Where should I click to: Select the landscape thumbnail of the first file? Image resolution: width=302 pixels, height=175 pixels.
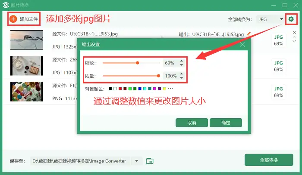[27, 40]
